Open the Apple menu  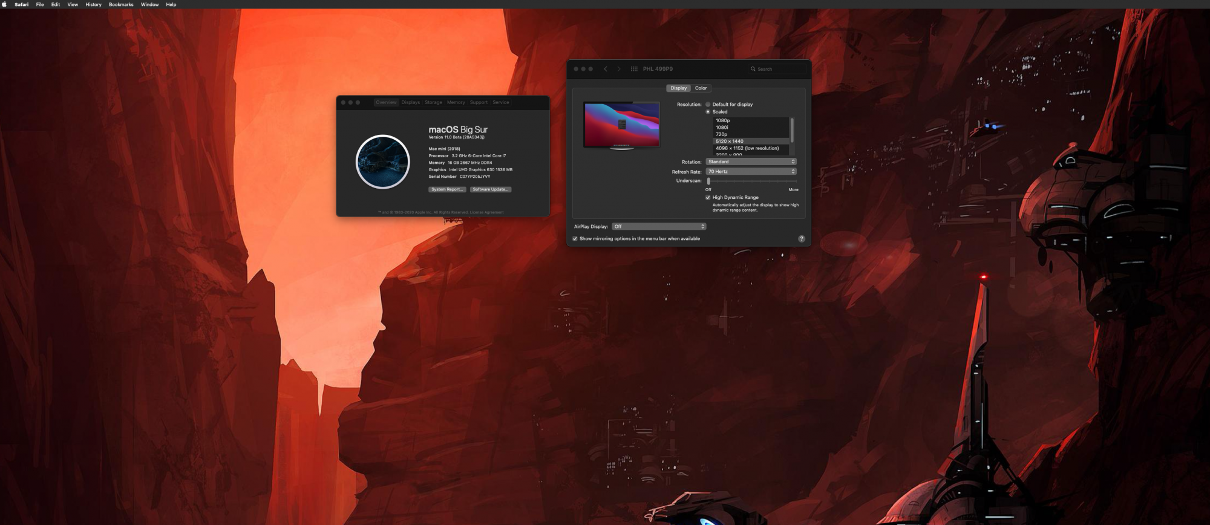(x=4, y=4)
